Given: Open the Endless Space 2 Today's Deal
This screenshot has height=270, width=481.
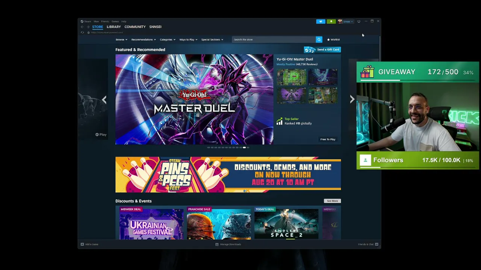Looking at the screenshot, I should [286, 223].
